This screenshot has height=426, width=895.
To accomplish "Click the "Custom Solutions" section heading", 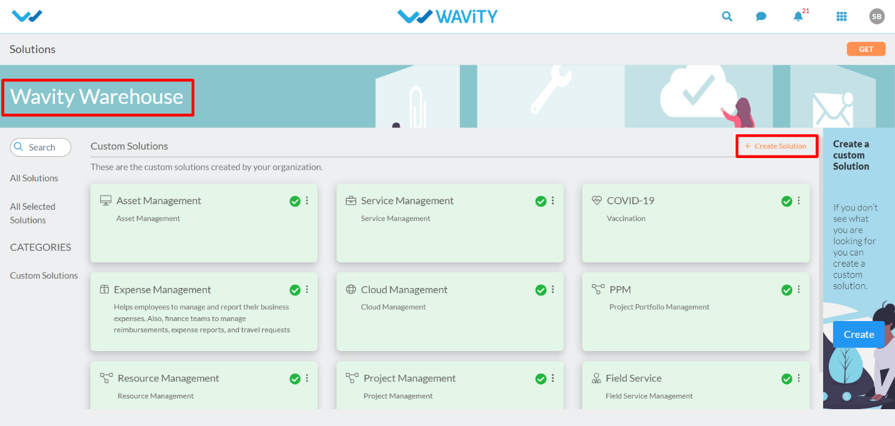I will pyautogui.click(x=129, y=146).
